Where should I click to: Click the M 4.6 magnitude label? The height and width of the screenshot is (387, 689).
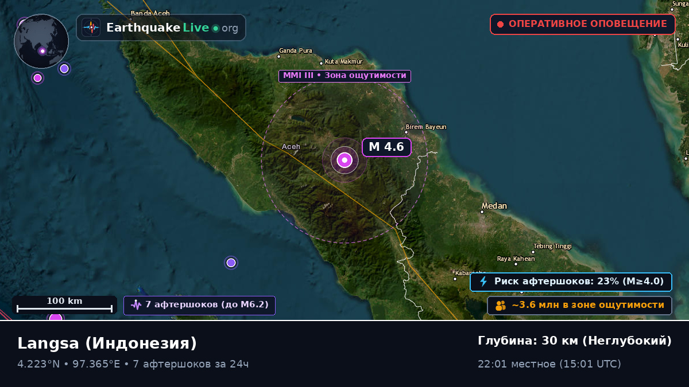click(386, 147)
